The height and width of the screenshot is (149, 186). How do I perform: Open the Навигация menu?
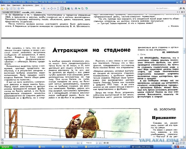pos(16,5)
